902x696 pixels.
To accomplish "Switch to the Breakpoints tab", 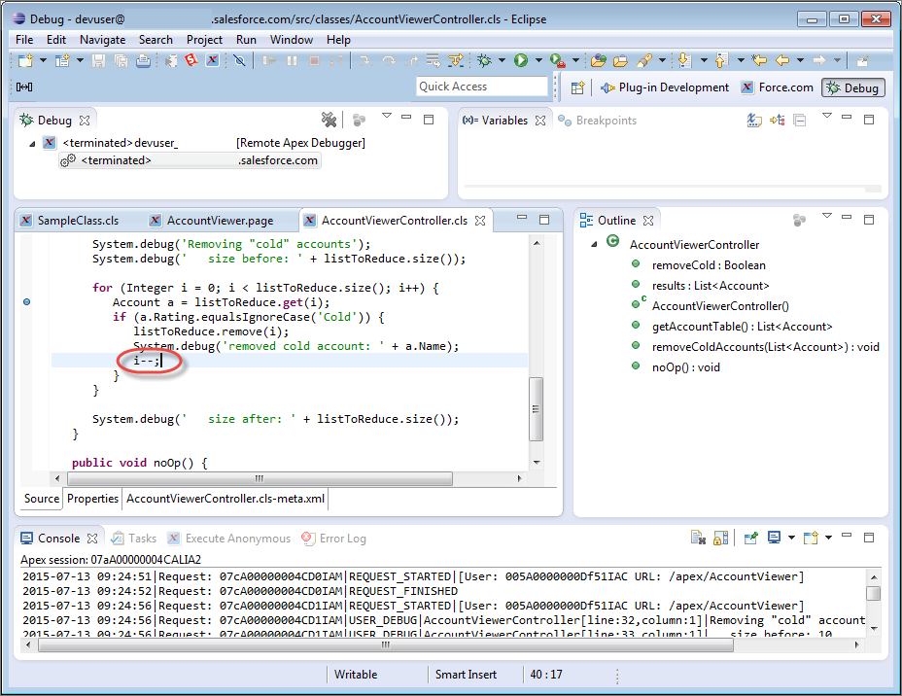I will click(598, 121).
